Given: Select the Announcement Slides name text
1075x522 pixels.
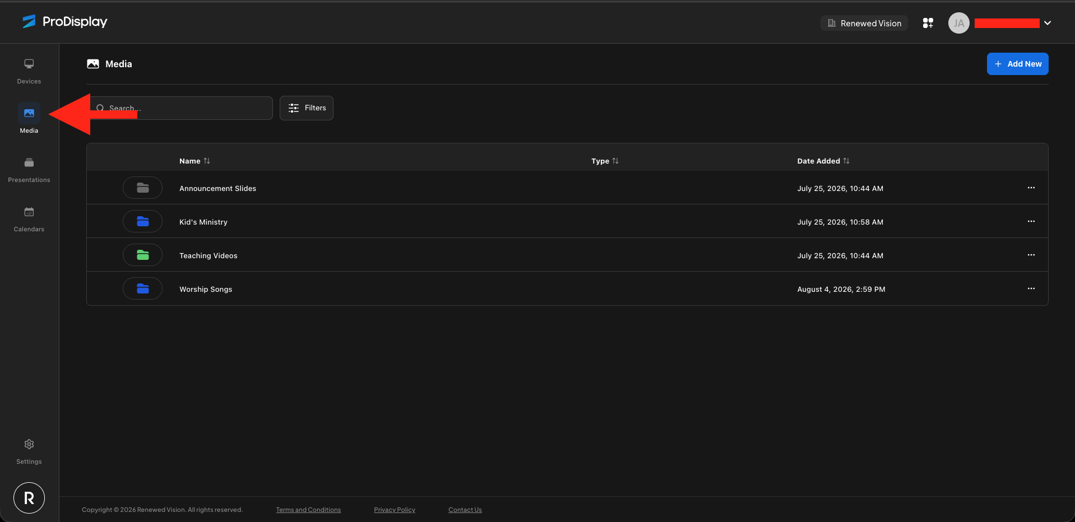Looking at the screenshot, I should (x=218, y=189).
